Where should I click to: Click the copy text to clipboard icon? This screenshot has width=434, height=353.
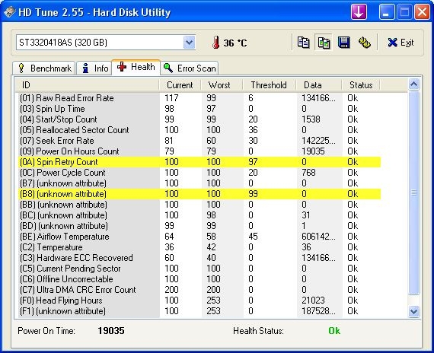(x=303, y=43)
